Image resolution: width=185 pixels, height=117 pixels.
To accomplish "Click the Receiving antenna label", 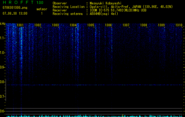I will 68,14.
